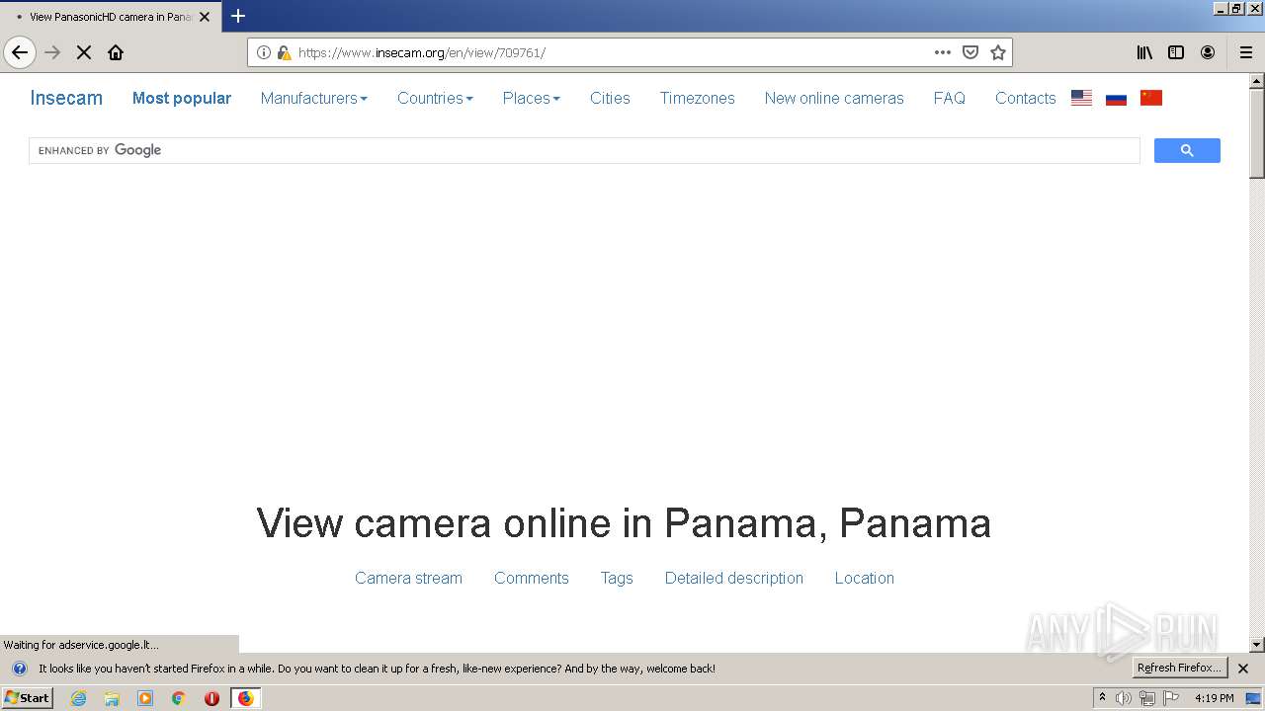
Task: Click the notification bar question icon
Action: tap(19, 669)
